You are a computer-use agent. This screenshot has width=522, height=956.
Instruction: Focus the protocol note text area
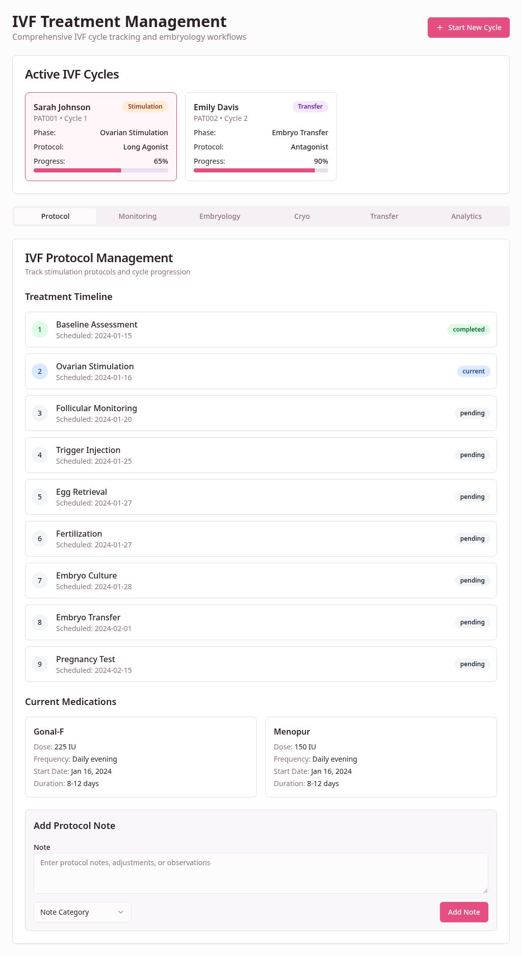point(261,873)
